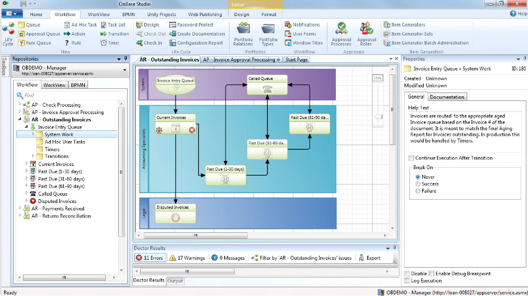This screenshot has width=528, height=296.
Task: Collapse Invoice Entry Queue node
Action: (26, 127)
